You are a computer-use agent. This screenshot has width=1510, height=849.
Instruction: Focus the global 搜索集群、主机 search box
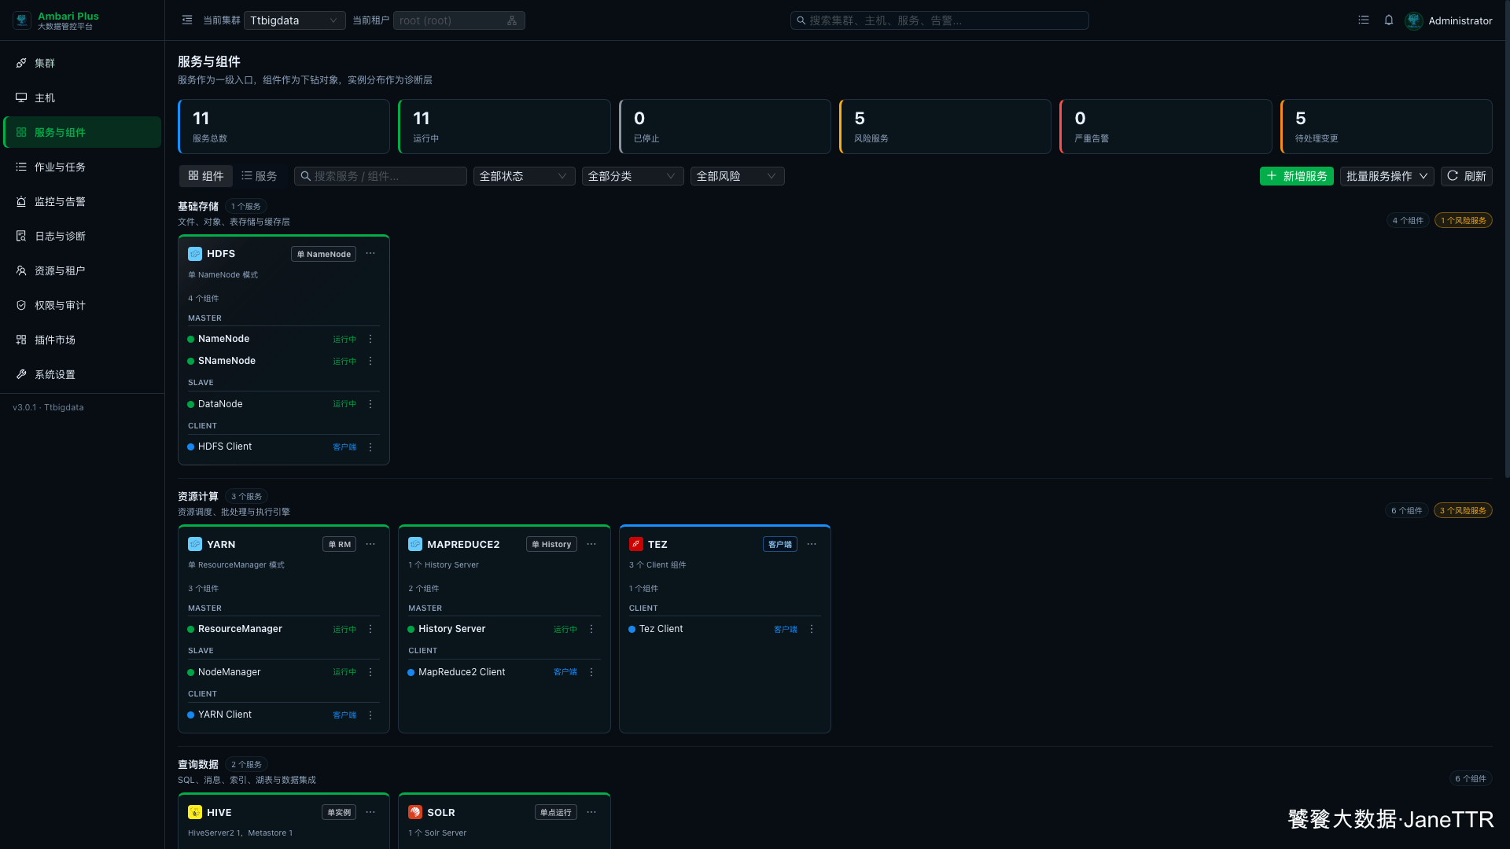940,20
